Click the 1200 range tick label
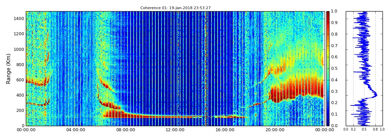The image size is (391, 138). coord(19,34)
